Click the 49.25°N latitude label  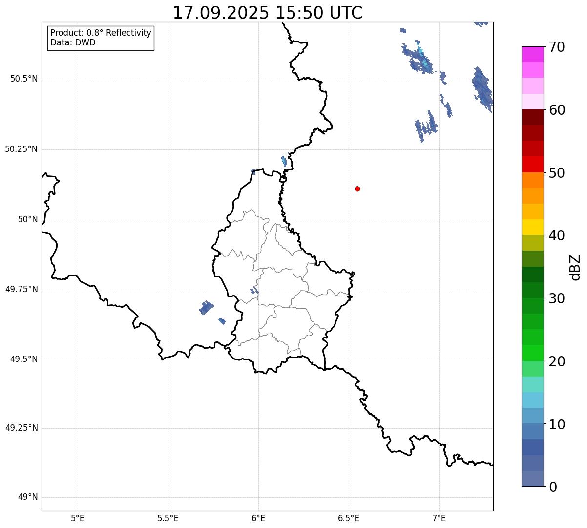(21, 428)
